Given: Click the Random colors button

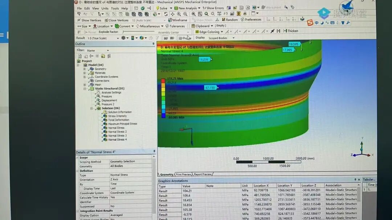Looking at the screenshot, I should (230, 20).
